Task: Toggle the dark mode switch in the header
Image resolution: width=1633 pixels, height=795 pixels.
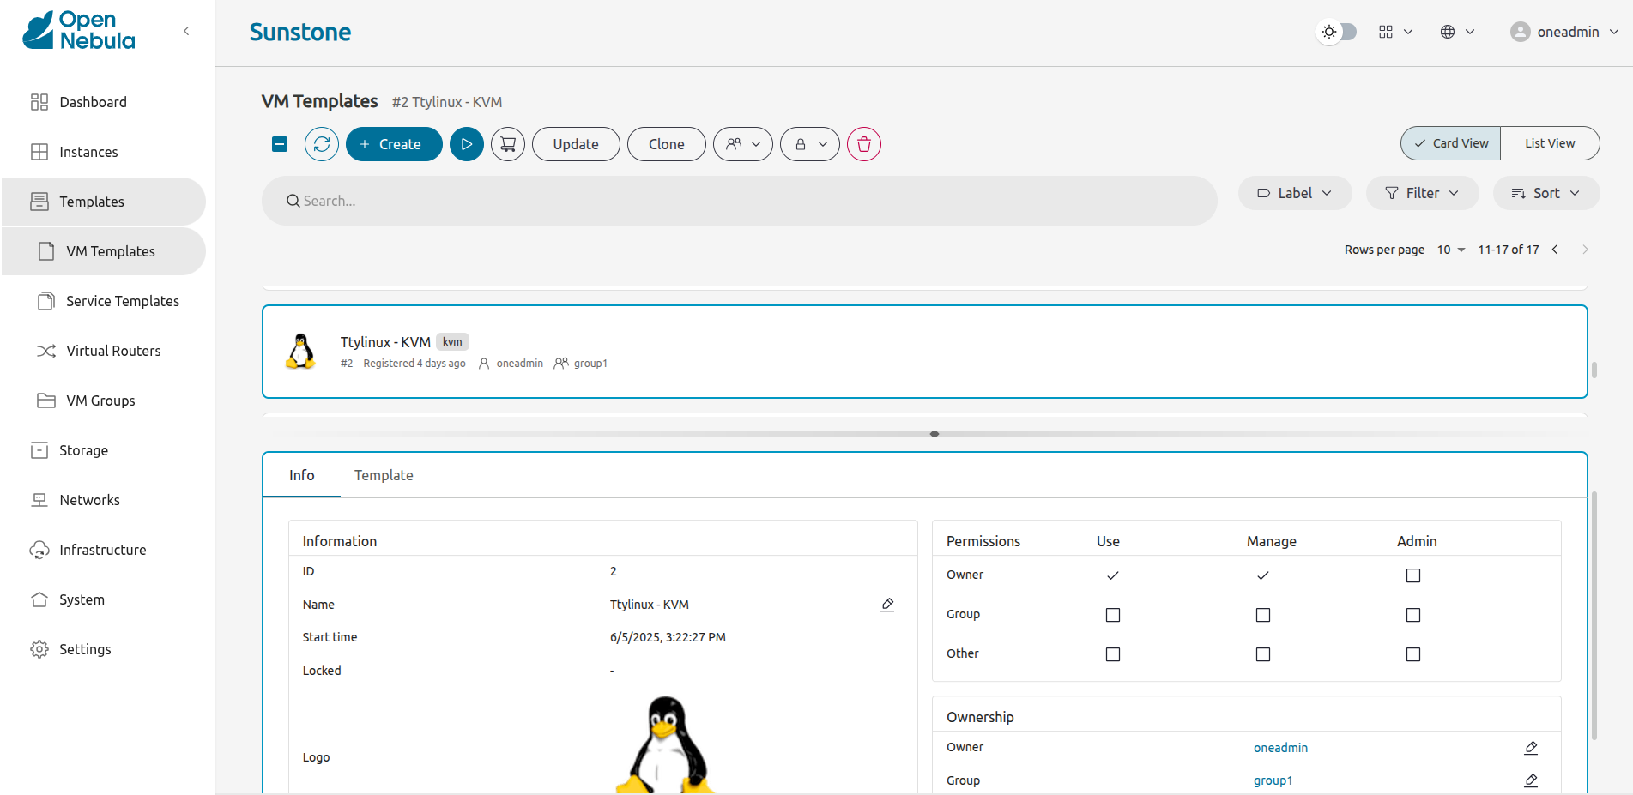Action: click(x=1335, y=31)
